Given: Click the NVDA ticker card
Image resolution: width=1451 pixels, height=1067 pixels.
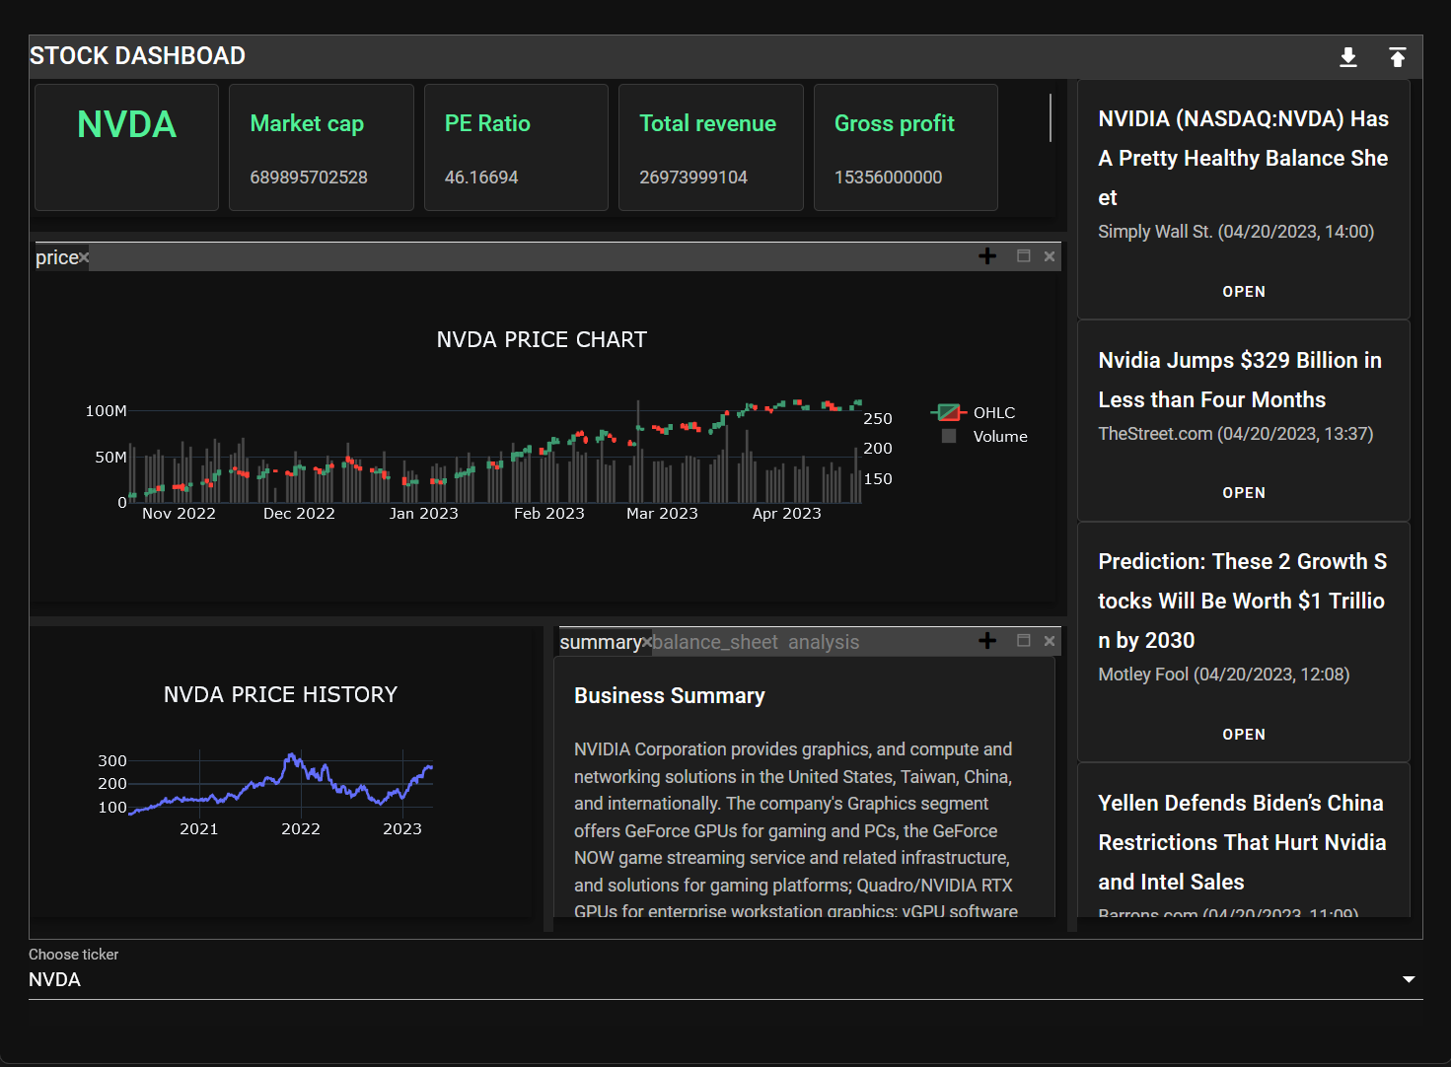Looking at the screenshot, I should pyautogui.click(x=126, y=147).
